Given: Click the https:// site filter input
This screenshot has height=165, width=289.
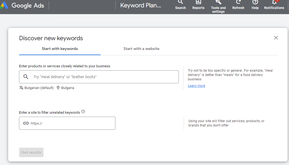Looking at the screenshot, I should pyautogui.click(x=71, y=123).
